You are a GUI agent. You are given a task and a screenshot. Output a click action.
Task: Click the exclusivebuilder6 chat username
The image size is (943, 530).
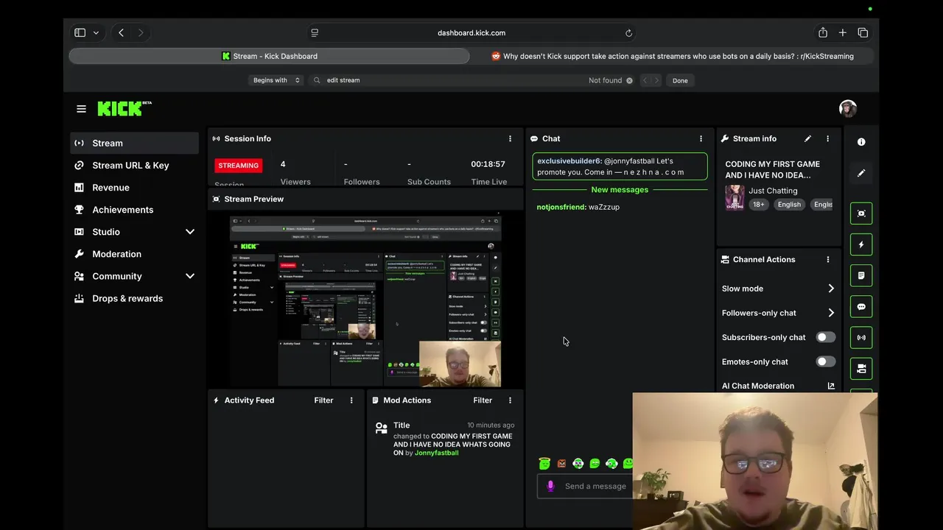click(x=569, y=161)
